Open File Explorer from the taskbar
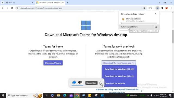 (59, 96)
